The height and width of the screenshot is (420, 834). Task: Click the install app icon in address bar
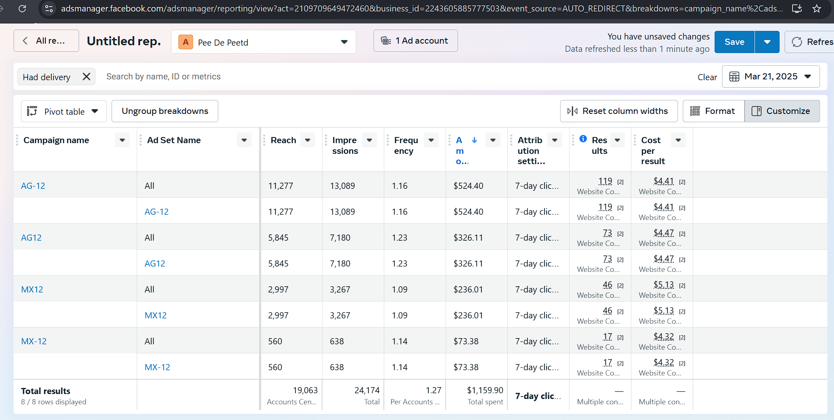click(797, 8)
